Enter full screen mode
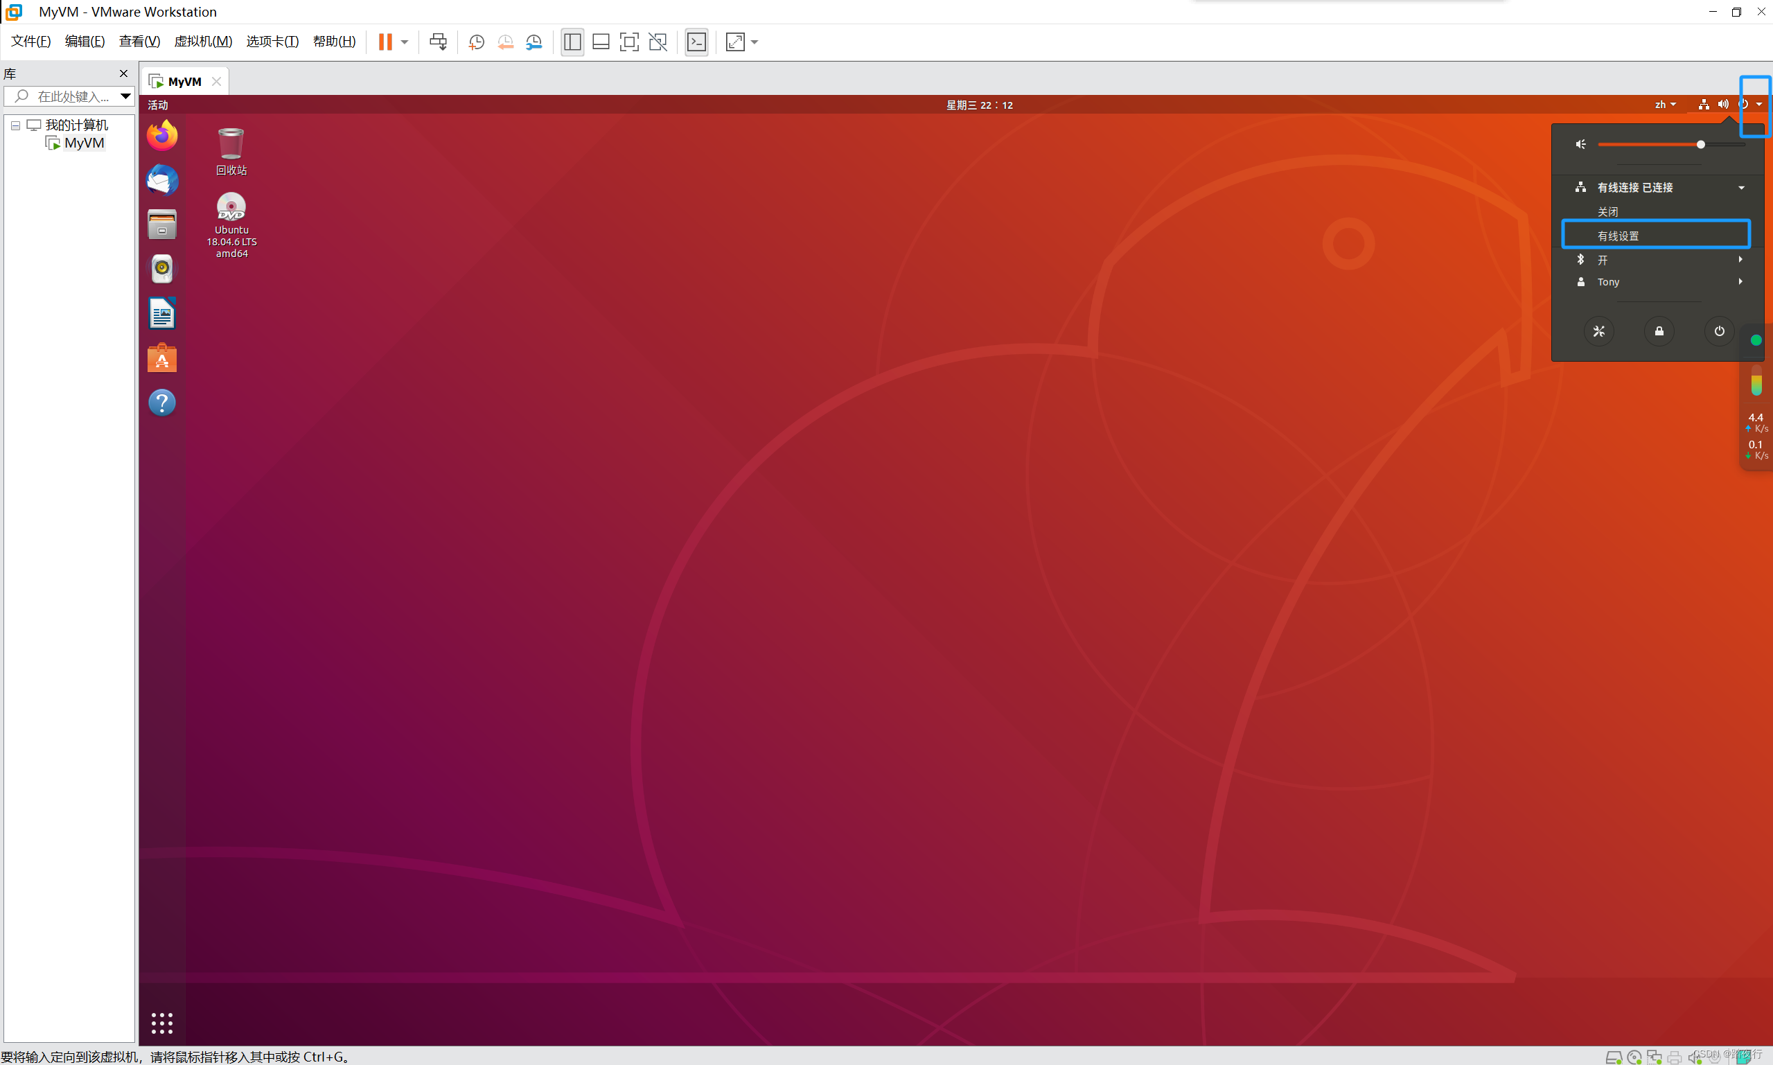 pyautogui.click(x=629, y=42)
